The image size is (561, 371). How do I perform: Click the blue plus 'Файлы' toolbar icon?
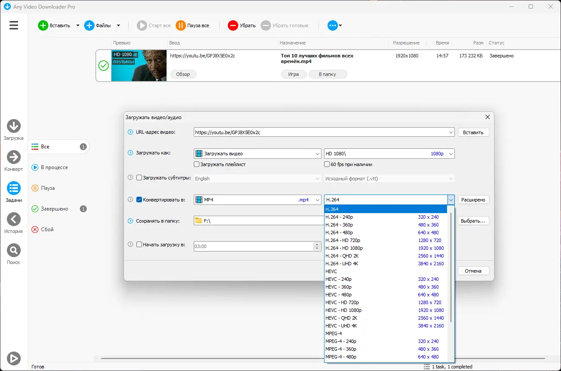coord(89,25)
